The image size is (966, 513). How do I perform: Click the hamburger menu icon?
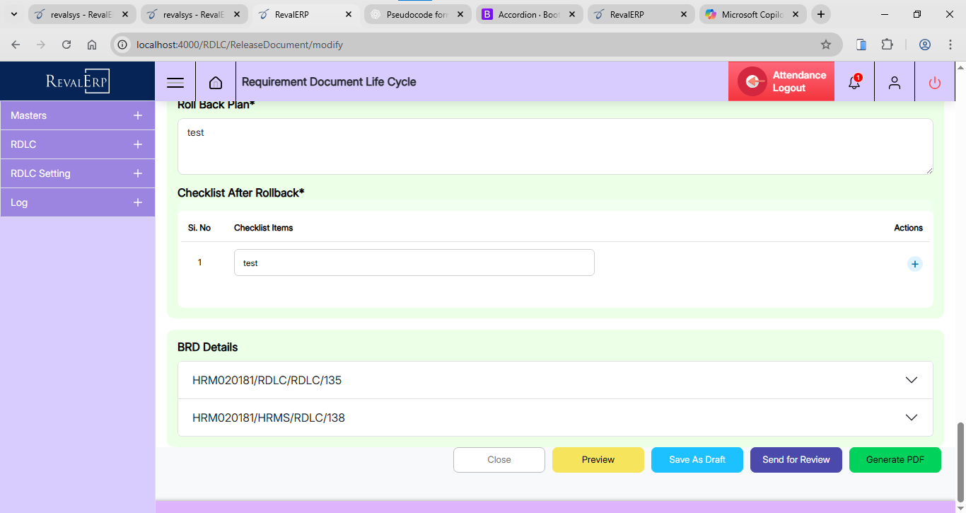pyautogui.click(x=175, y=82)
